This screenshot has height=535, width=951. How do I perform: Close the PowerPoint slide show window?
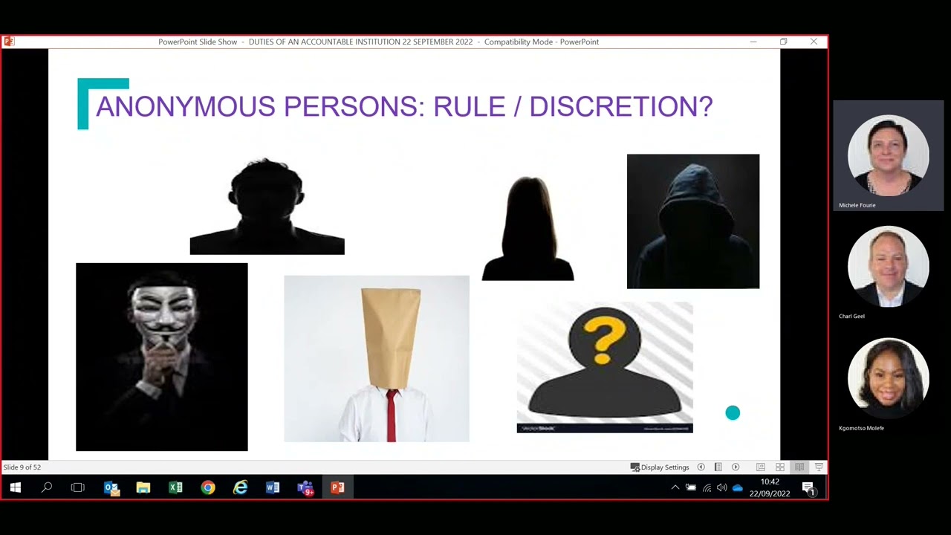[x=814, y=42]
